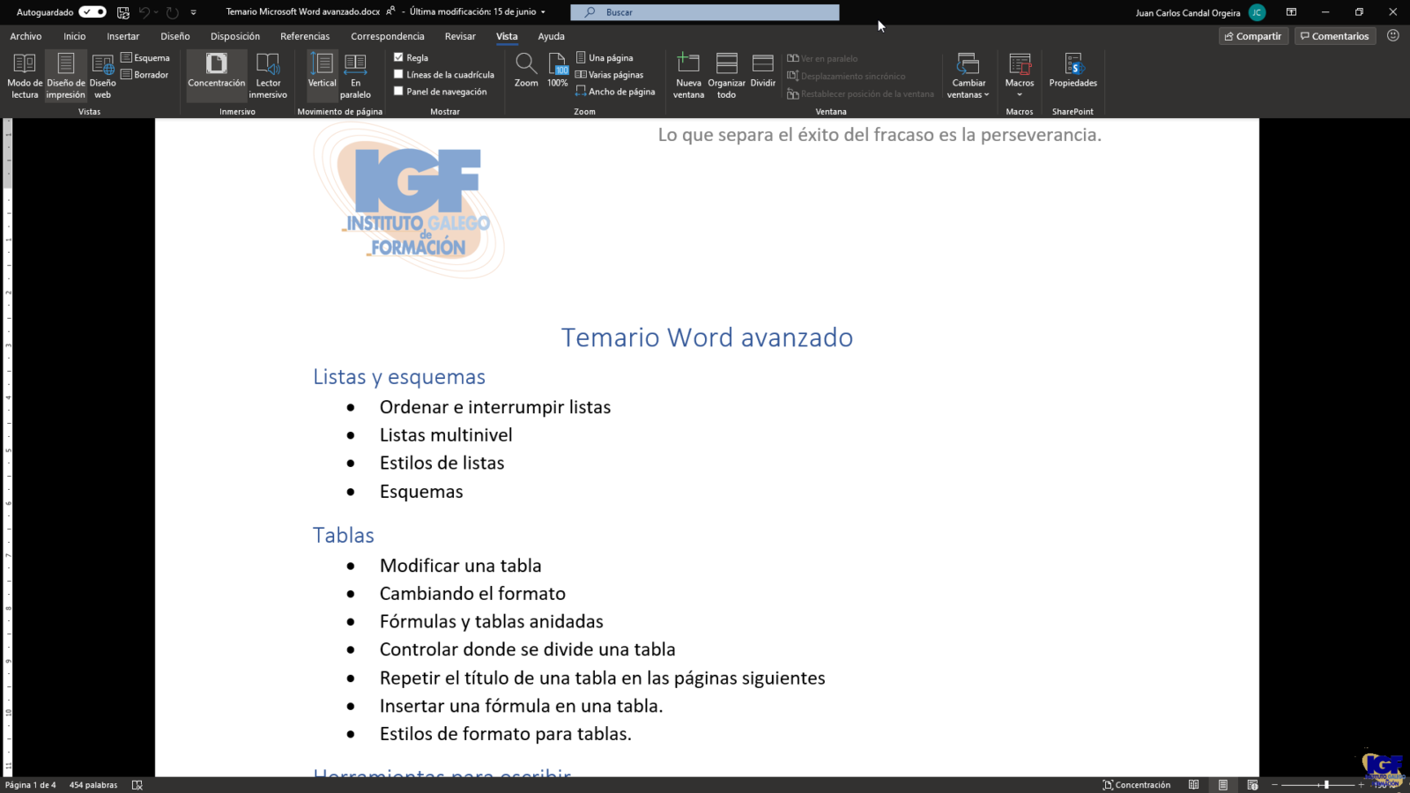Select En paralelo page movement
The height and width of the screenshot is (793, 1410).
pyautogui.click(x=355, y=75)
